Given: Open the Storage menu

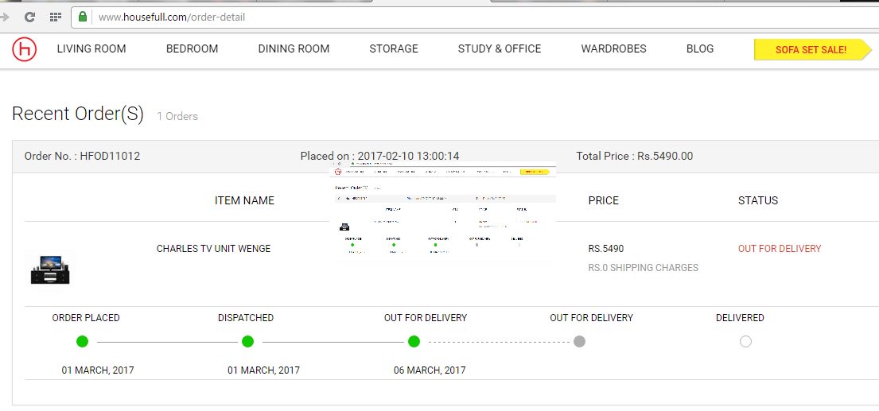Looking at the screenshot, I should click(x=394, y=48).
